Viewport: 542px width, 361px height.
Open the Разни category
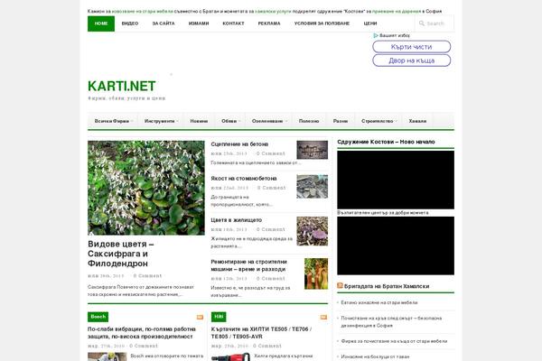pyautogui.click(x=341, y=121)
